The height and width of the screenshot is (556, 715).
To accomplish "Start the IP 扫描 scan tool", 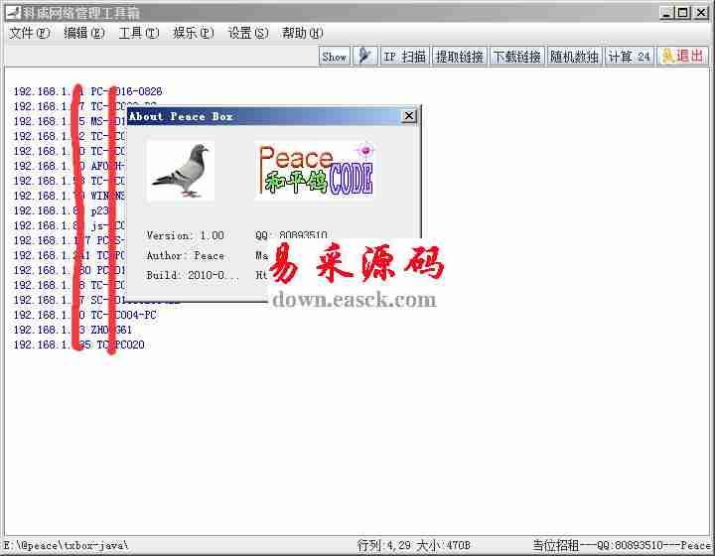I will (x=404, y=57).
